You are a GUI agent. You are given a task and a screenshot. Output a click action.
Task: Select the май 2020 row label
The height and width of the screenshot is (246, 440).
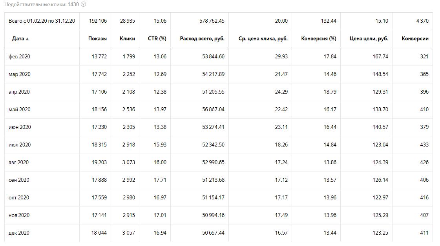(19, 109)
